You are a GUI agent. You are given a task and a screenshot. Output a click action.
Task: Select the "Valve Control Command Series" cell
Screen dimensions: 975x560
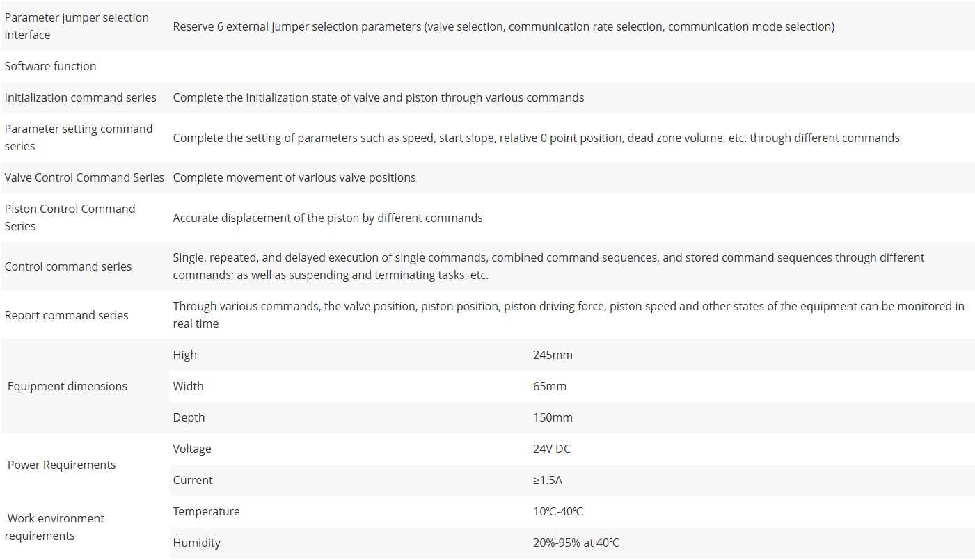click(x=84, y=177)
